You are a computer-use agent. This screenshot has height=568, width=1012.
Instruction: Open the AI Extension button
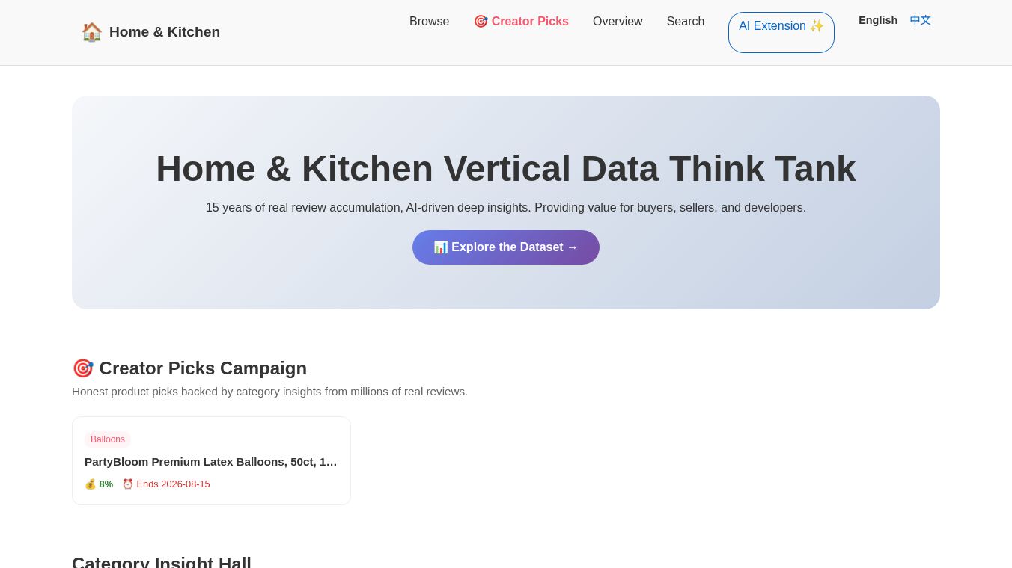(781, 32)
